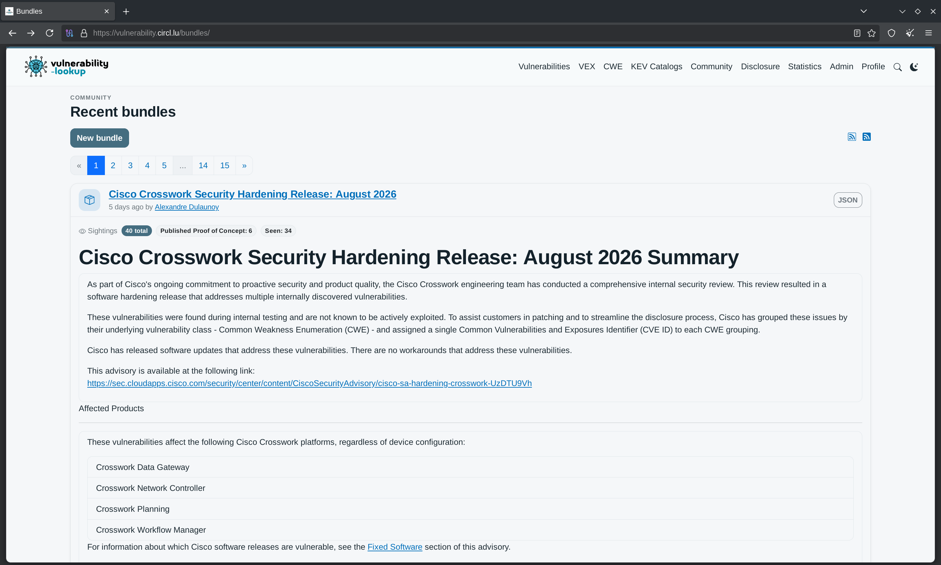The height and width of the screenshot is (565, 941).
Task: Click the Affected Products heading
Action: coord(111,409)
